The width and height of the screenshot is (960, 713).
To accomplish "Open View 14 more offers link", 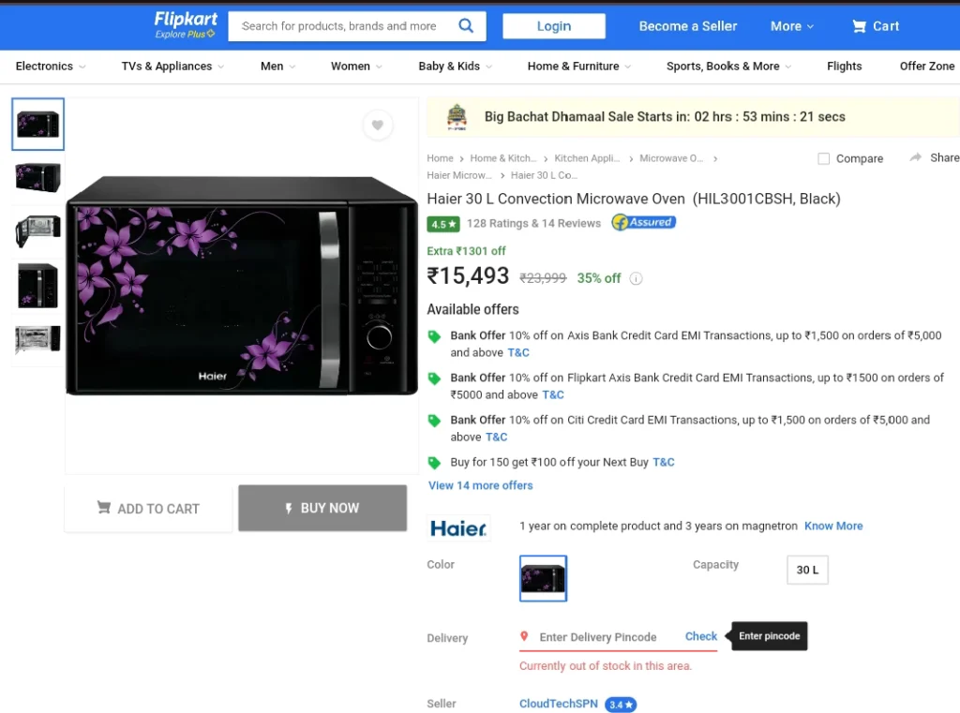I will pyautogui.click(x=481, y=485).
